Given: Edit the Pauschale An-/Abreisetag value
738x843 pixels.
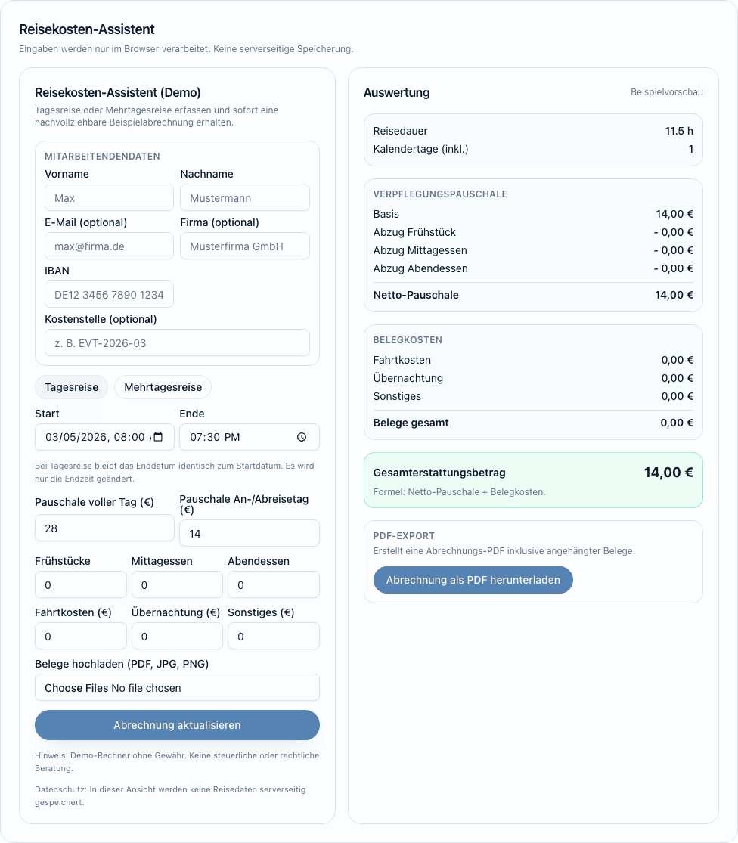Looking at the screenshot, I should pyautogui.click(x=249, y=534).
